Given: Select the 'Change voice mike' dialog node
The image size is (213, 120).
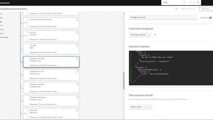Looking at the screenshot, I should (51, 62).
